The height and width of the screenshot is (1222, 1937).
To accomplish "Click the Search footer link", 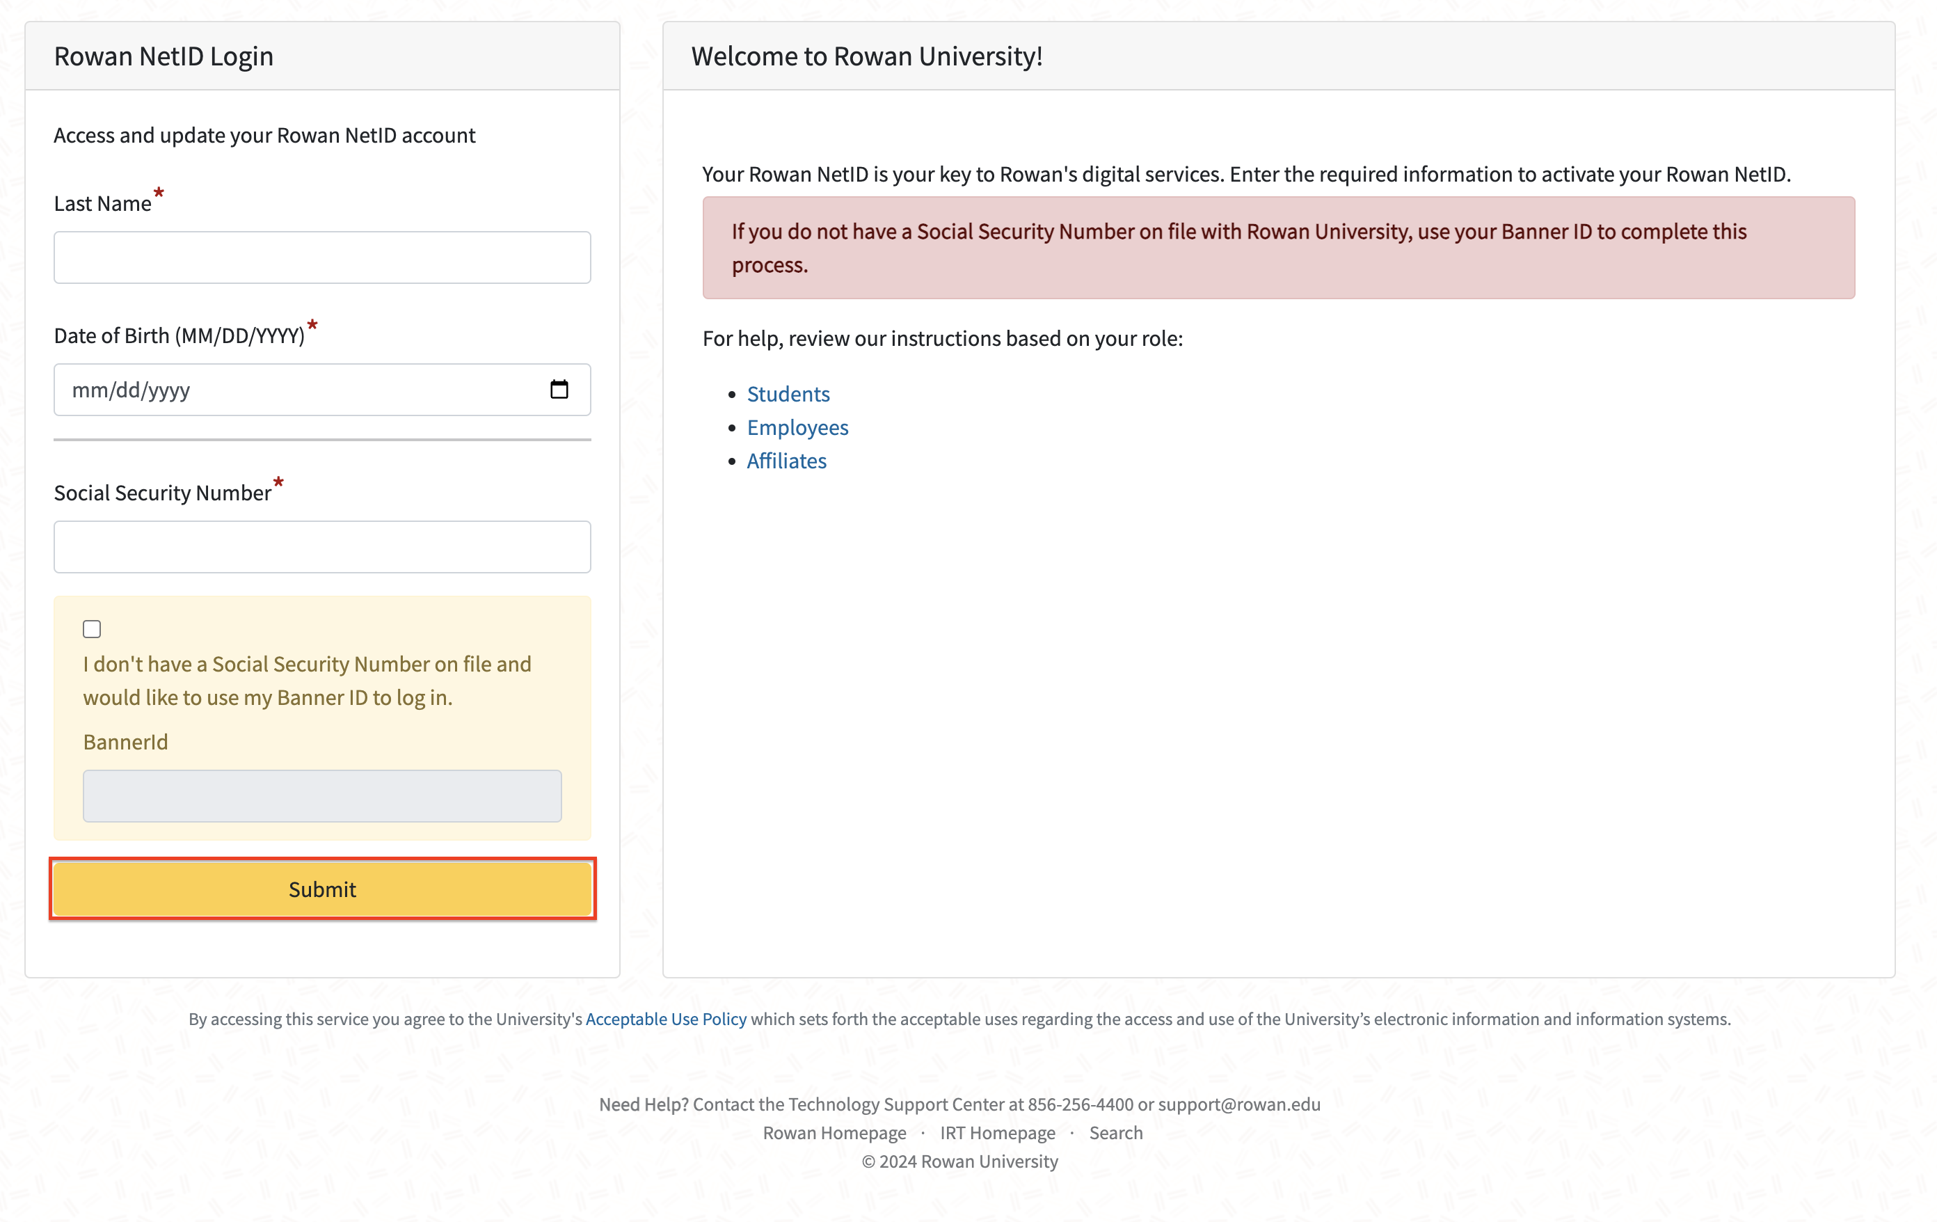I will (x=1116, y=1133).
